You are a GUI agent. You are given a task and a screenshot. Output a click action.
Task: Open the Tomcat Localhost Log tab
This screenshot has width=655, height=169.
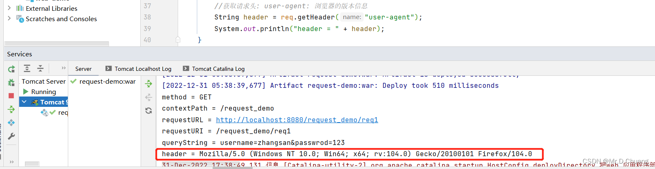click(139, 69)
